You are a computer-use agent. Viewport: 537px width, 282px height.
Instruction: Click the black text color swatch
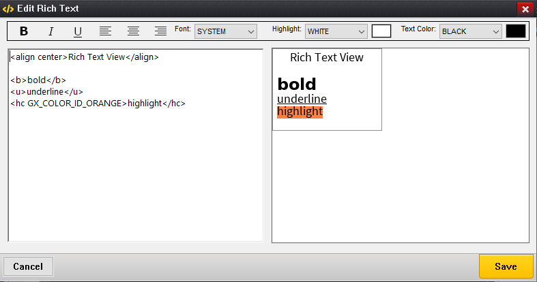(x=515, y=31)
